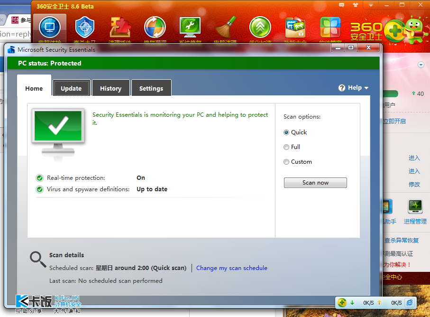Click the 360安全卫士 logo on the toolbar

click(x=366, y=31)
